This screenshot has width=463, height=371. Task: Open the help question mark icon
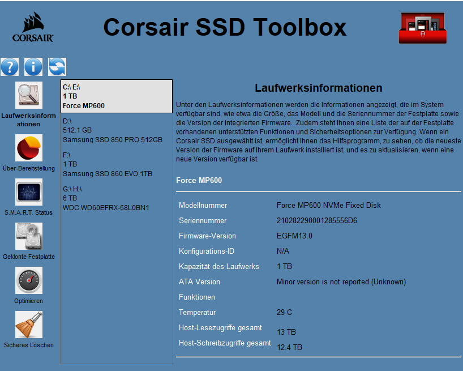10,67
